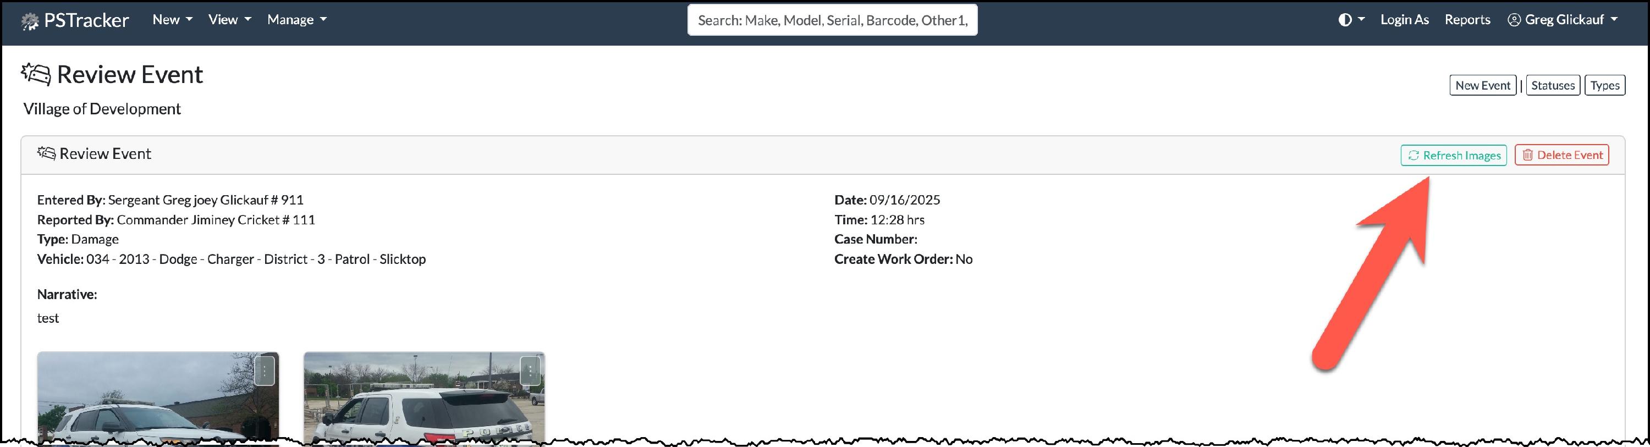This screenshot has height=447, width=1650.
Task: Click the Refresh Images button
Action: click(x=1453, y=155)
